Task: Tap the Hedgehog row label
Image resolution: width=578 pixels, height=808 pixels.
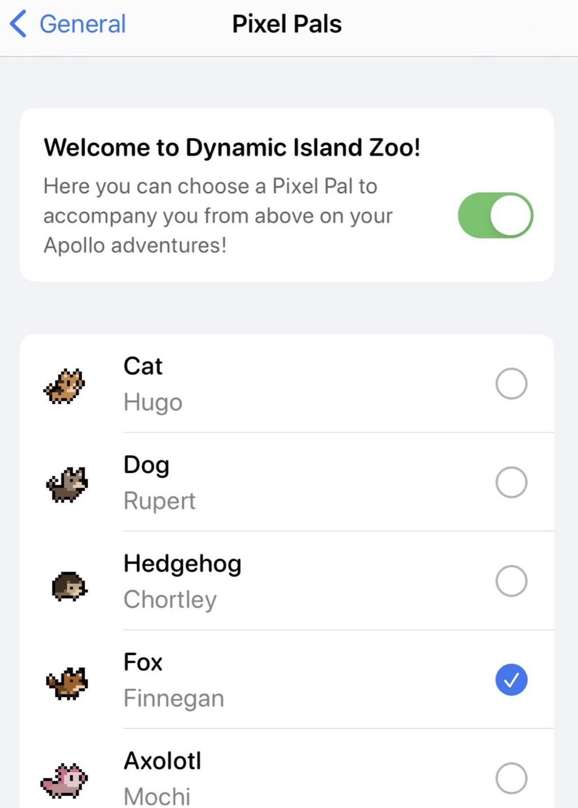Action: click(182, 564)
